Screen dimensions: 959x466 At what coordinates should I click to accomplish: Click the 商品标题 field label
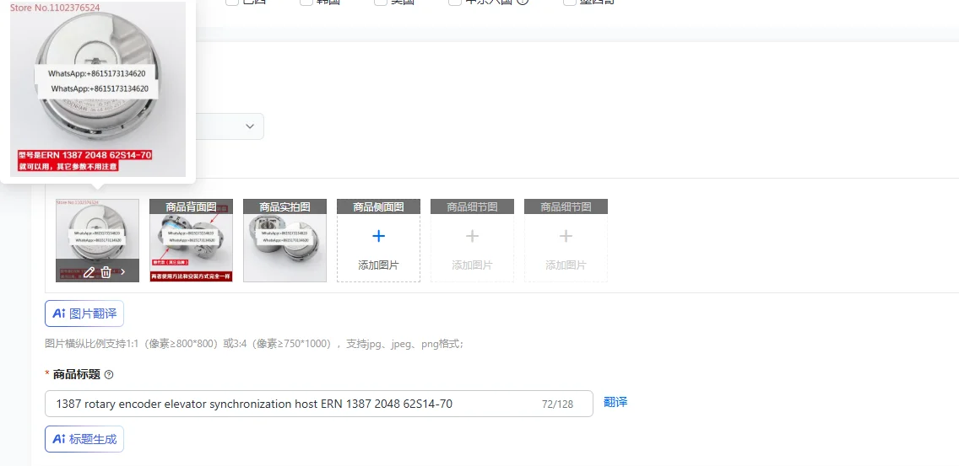[x=77, y=374]
